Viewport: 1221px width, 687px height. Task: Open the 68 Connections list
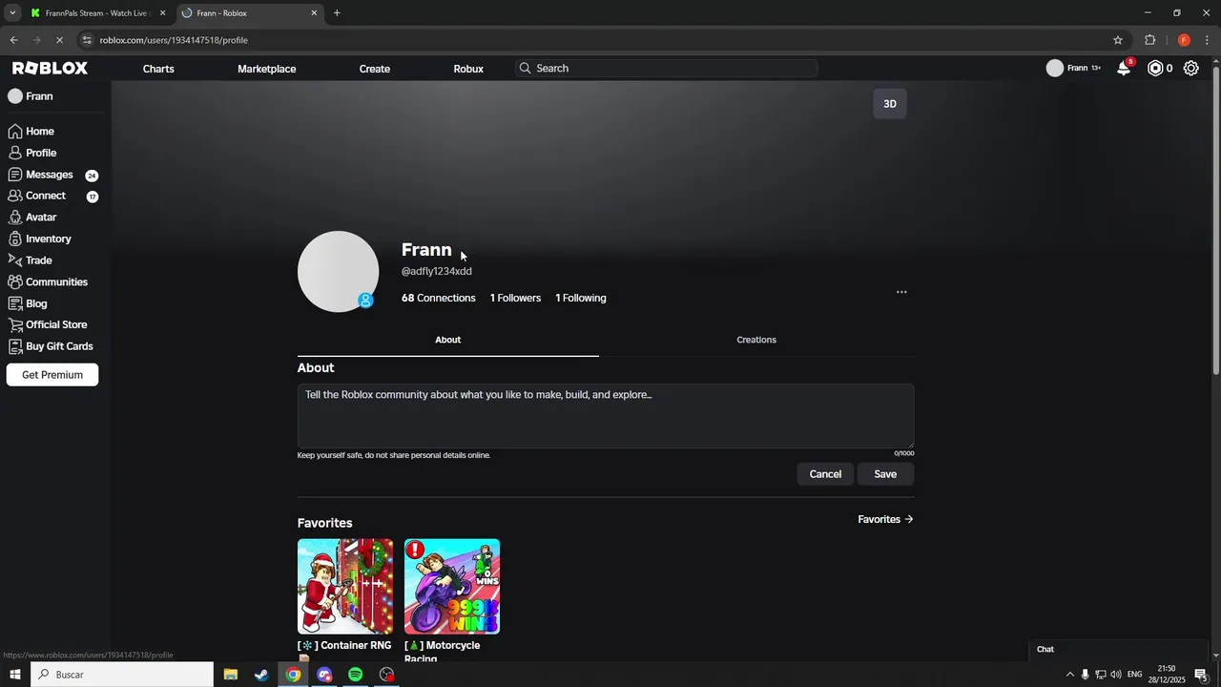click(x=439, y=298)
